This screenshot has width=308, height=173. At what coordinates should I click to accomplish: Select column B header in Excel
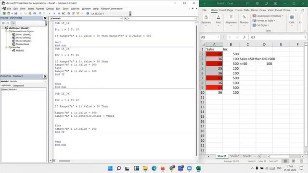231,45
